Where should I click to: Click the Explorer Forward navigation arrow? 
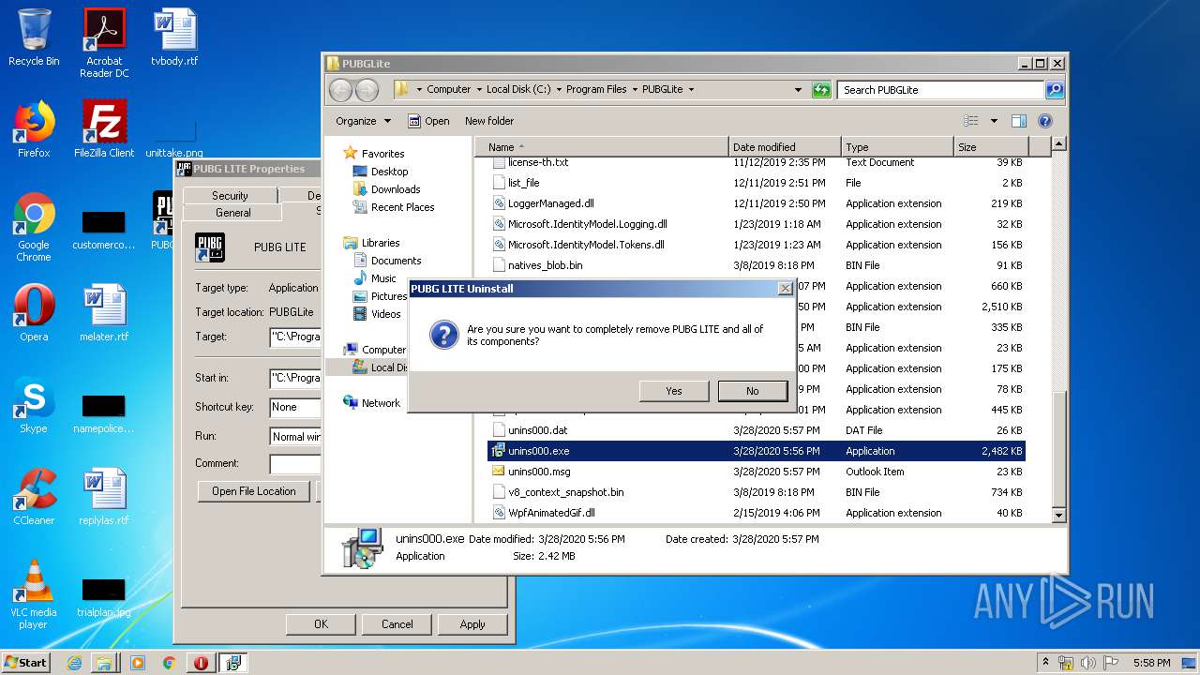(x=367, y=90)
